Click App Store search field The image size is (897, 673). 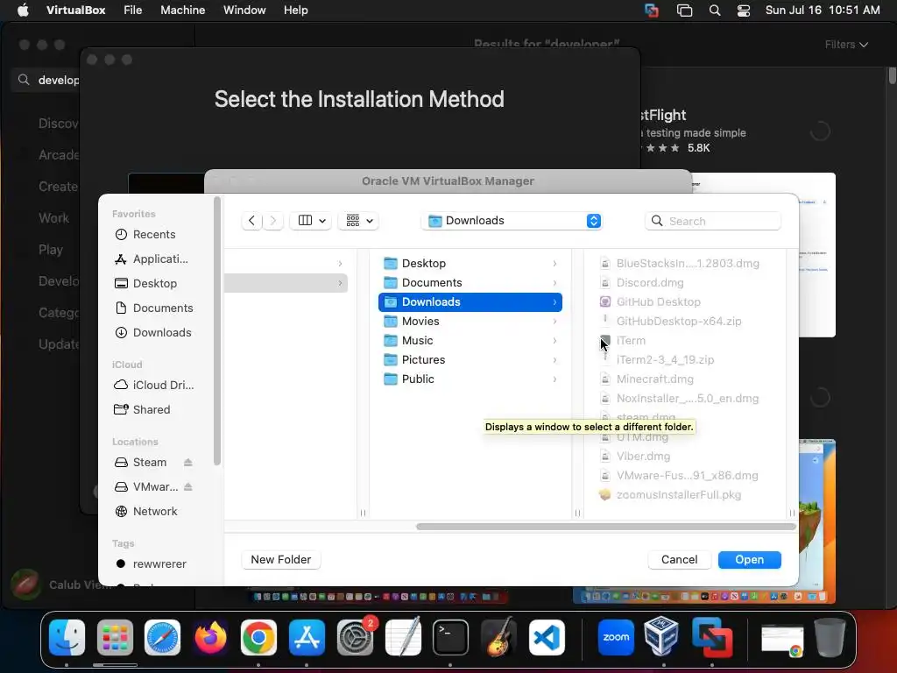click(46, 80)
